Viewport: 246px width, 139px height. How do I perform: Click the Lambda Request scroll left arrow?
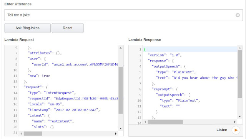pyautogui.click(x=21, y=134)
